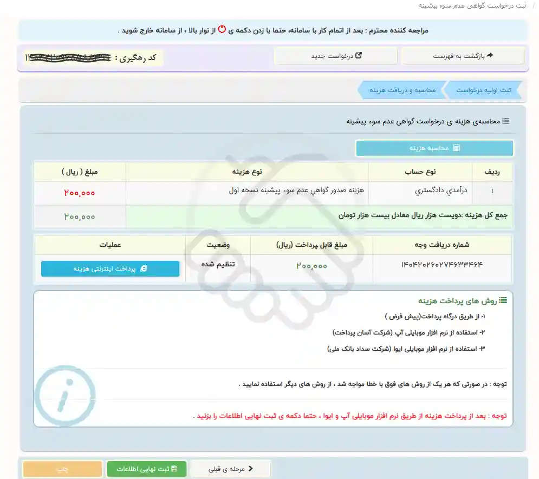Select the نوع هزینه column header
539x479 pixels.
pos(247,172)
